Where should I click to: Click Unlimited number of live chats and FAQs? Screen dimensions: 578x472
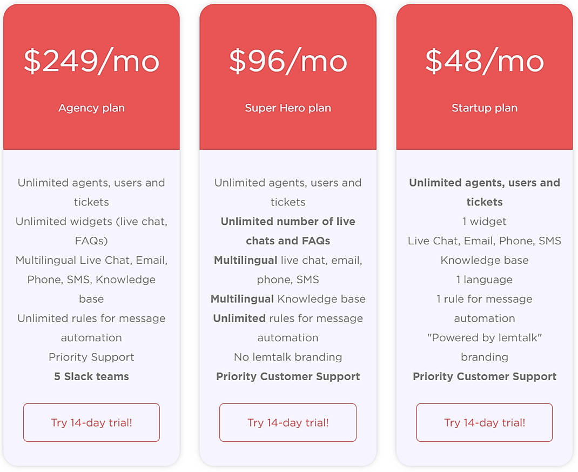click(287, 231)
